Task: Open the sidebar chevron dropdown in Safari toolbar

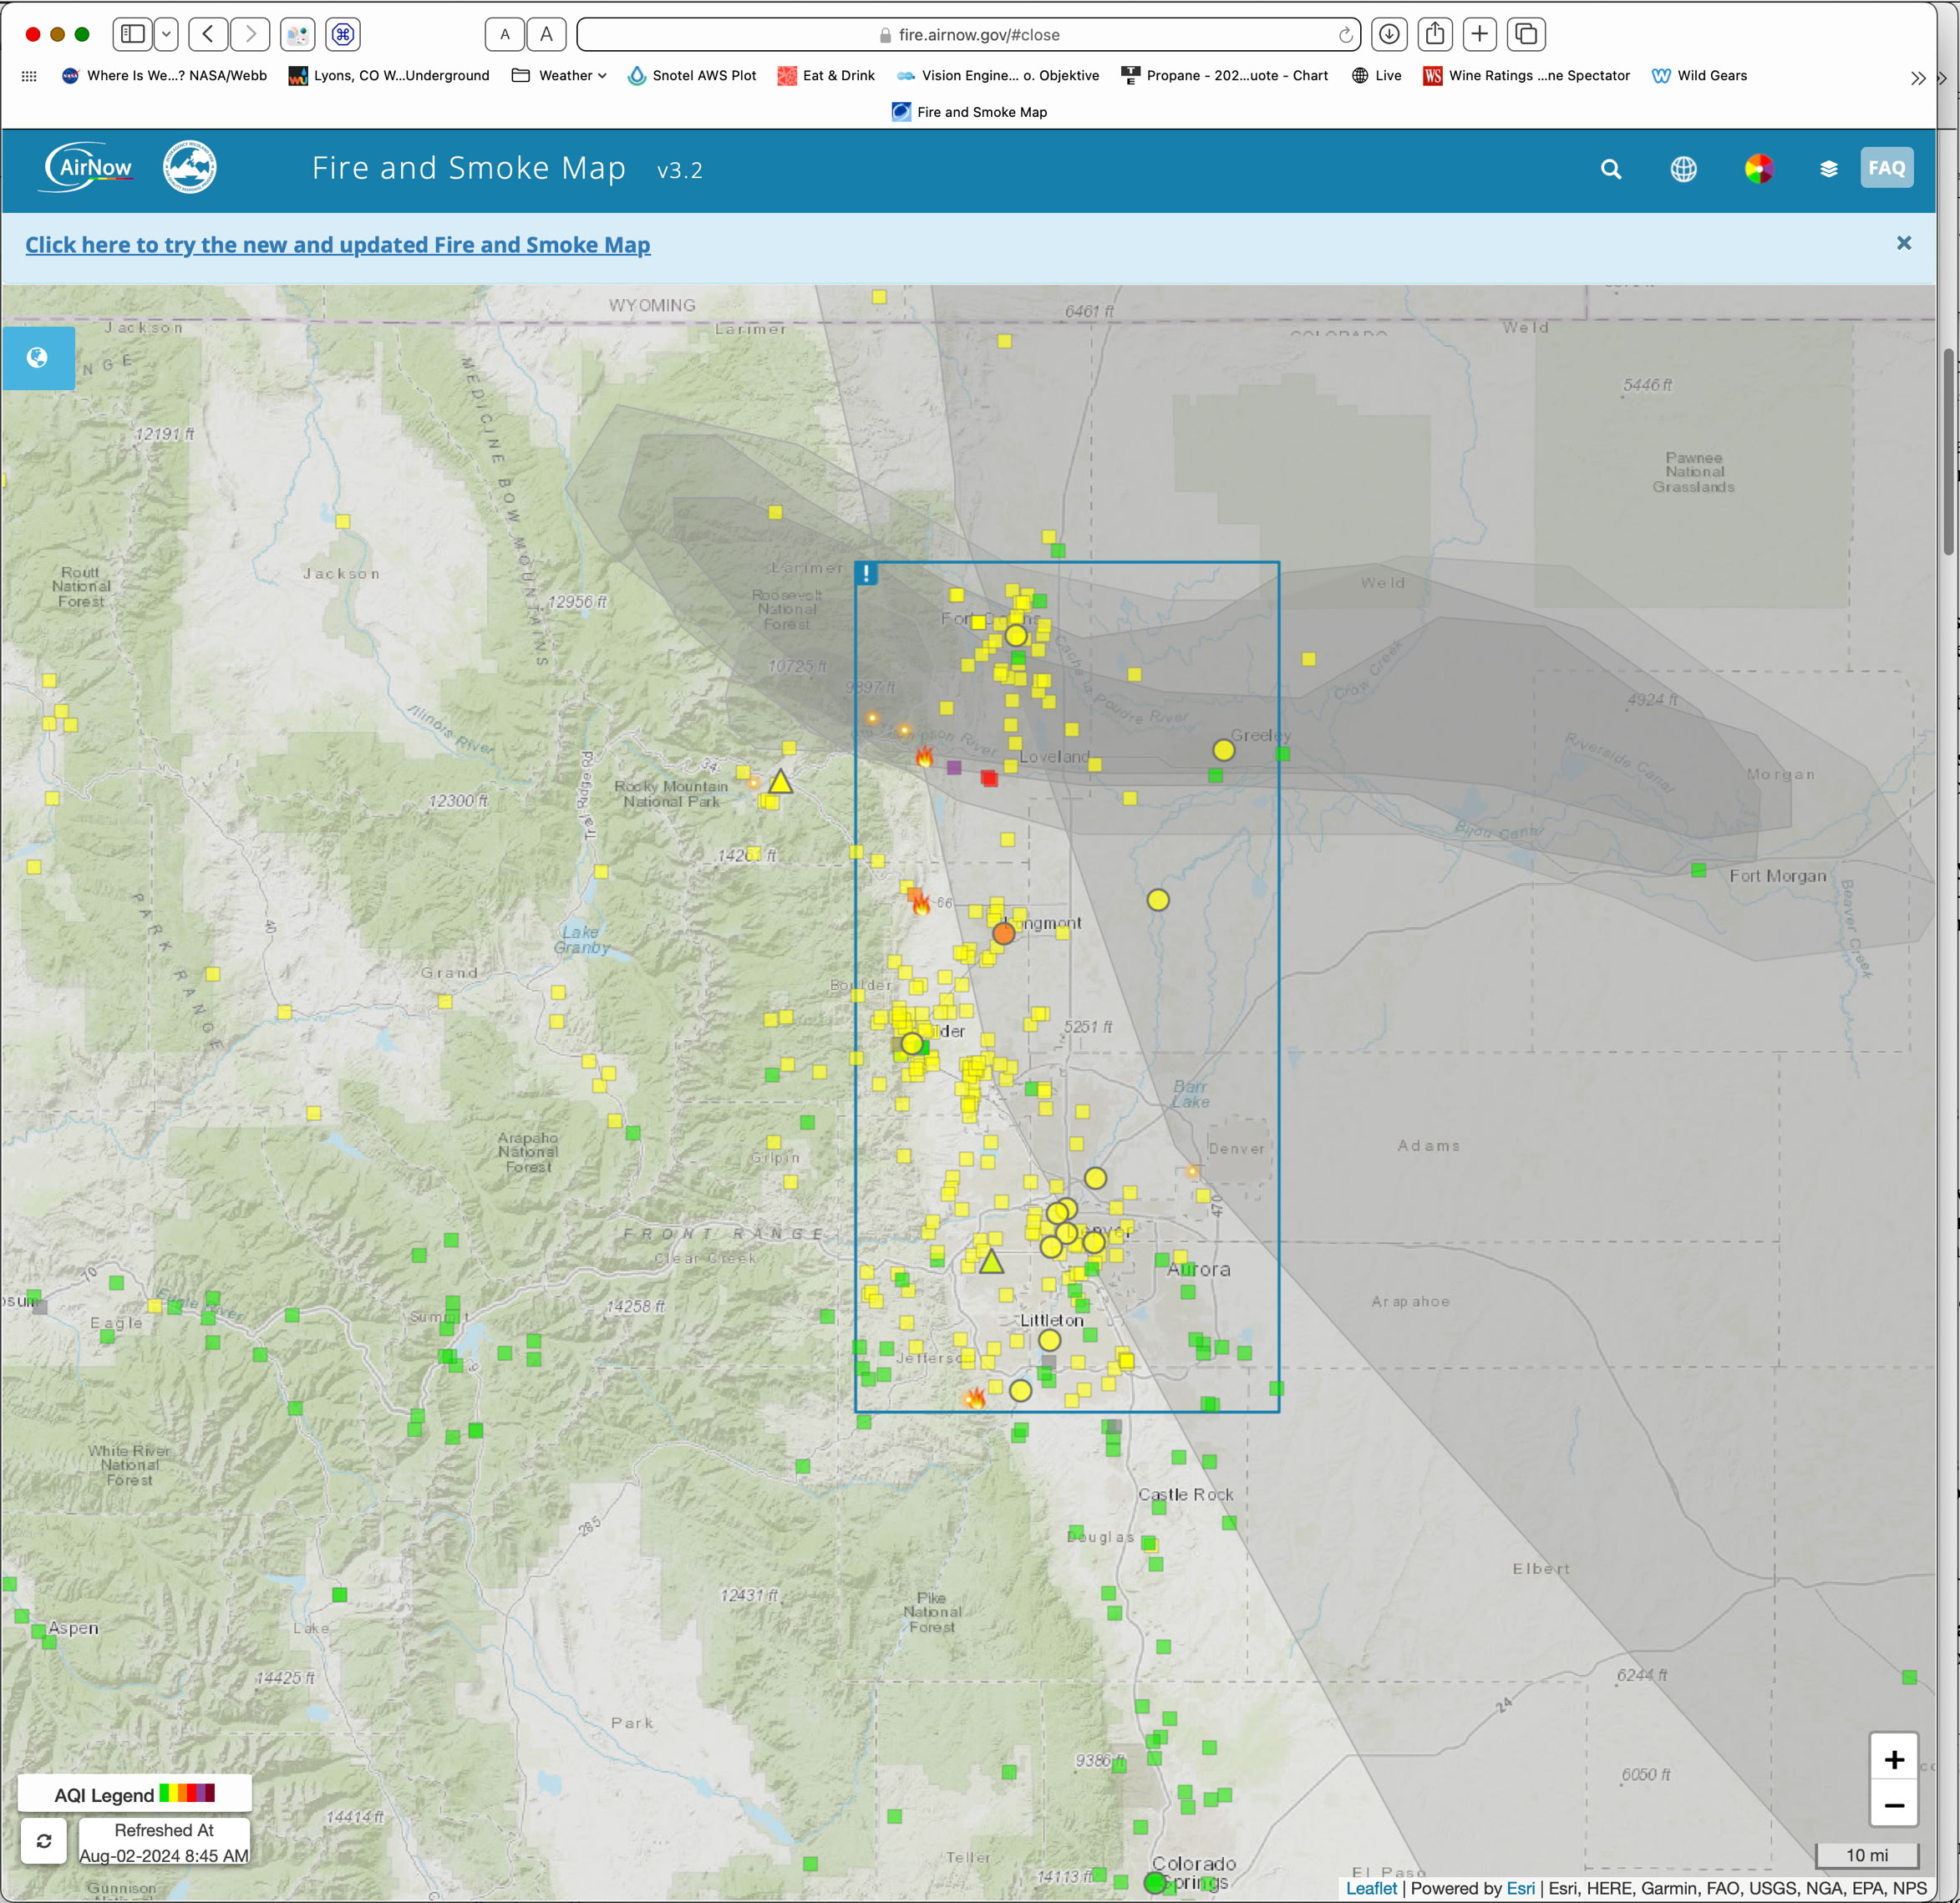Action: tap(167, 35)
